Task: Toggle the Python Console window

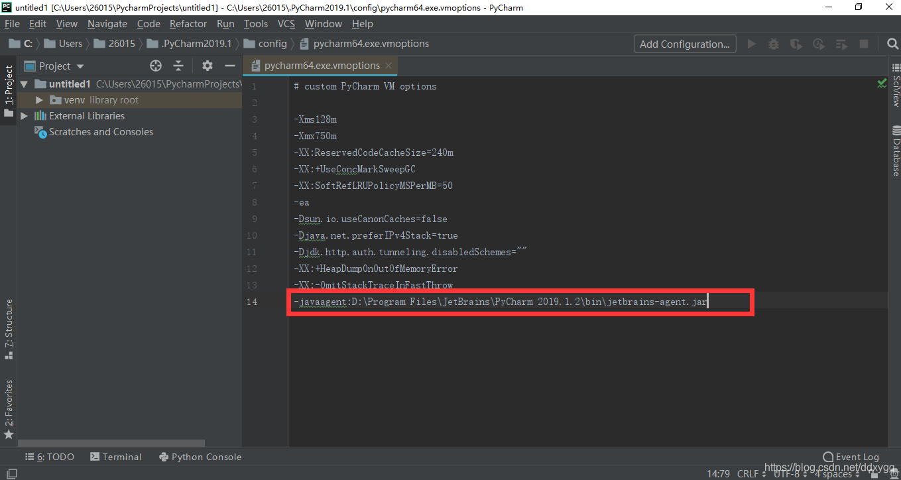Action: tap(200, 457)
